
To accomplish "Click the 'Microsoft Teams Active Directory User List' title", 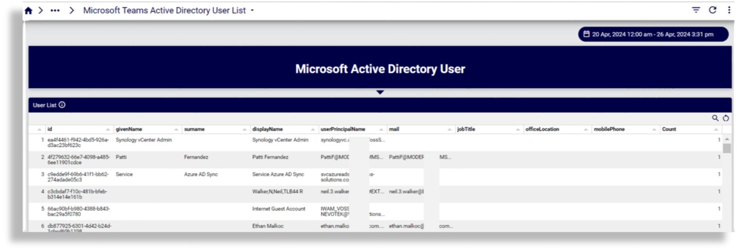I will 164,10.
